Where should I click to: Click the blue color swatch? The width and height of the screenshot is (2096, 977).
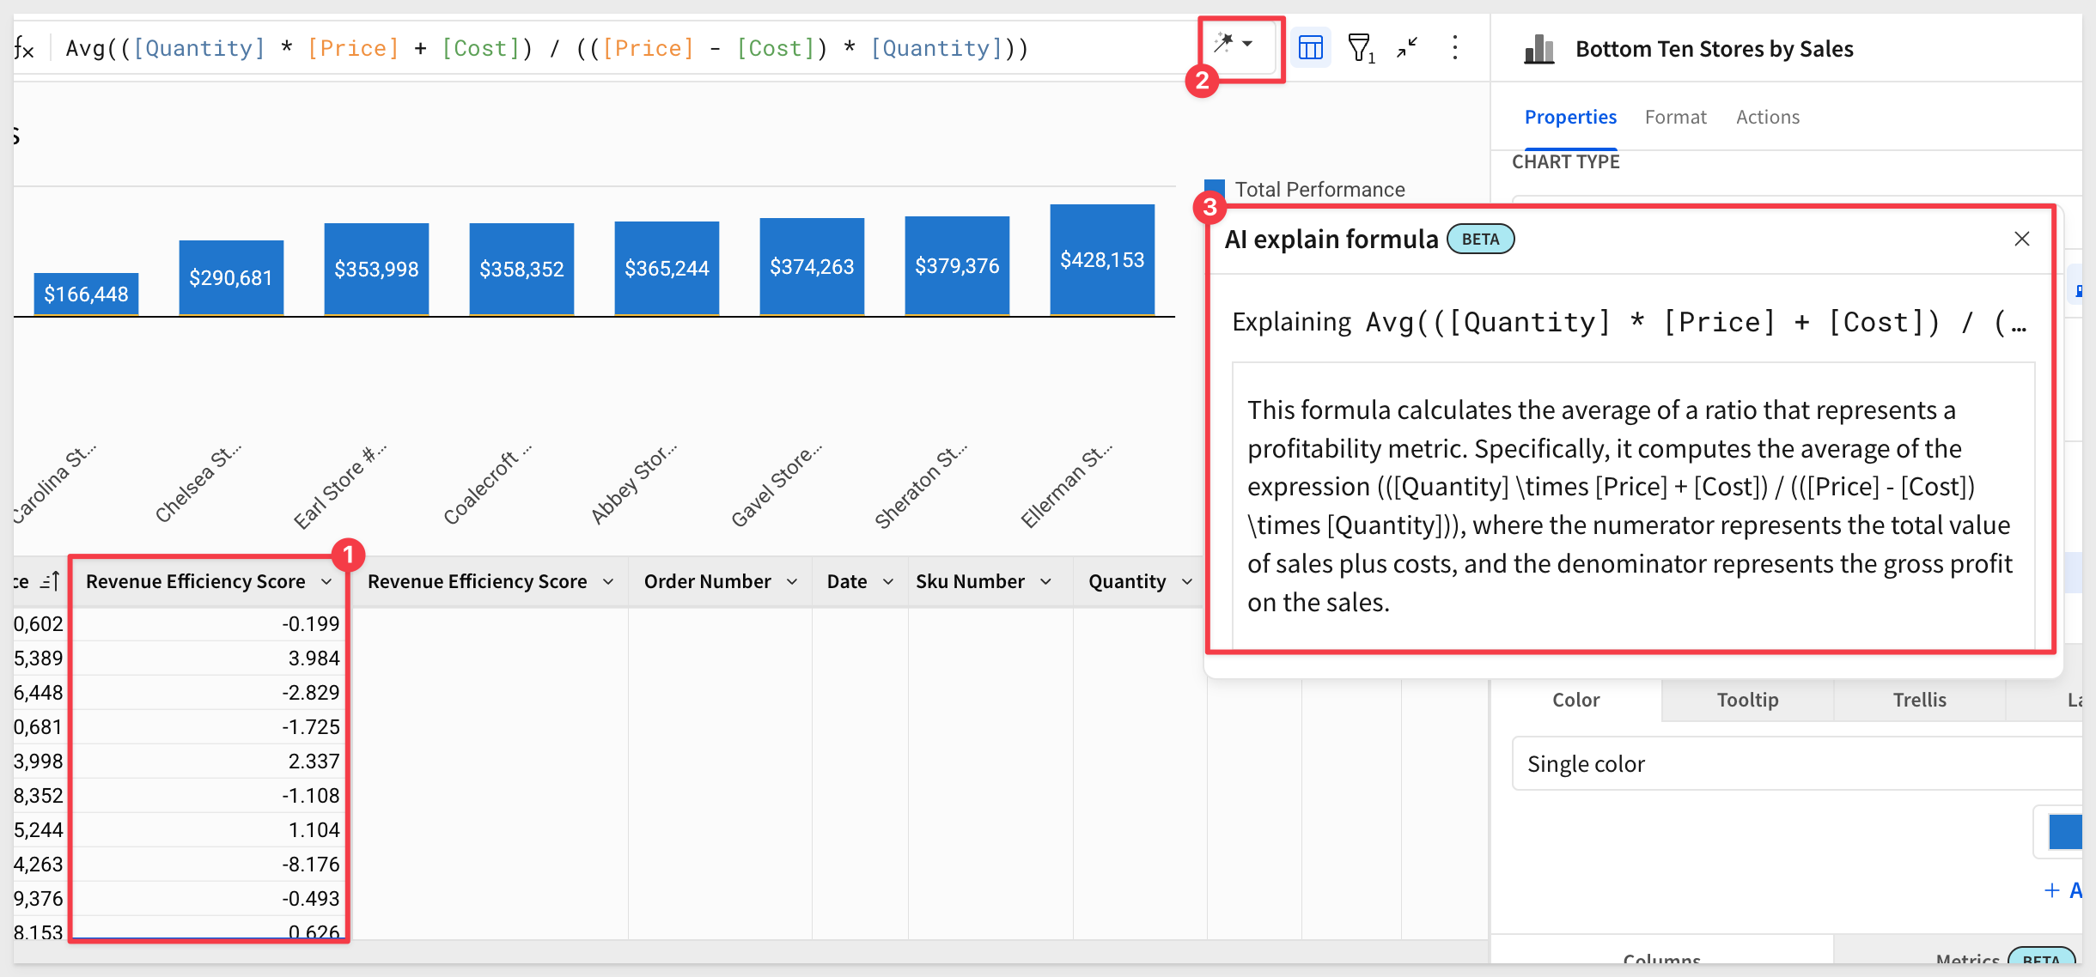[2065, 832]
